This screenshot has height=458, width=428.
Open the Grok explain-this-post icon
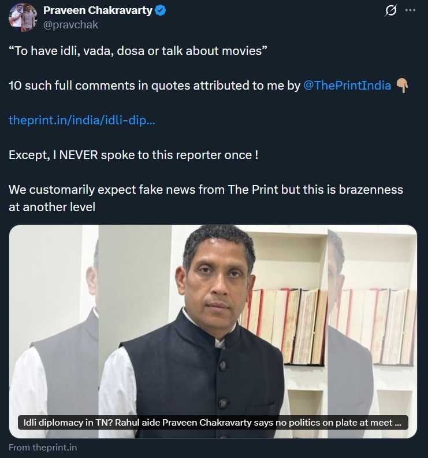click(391, 11)
